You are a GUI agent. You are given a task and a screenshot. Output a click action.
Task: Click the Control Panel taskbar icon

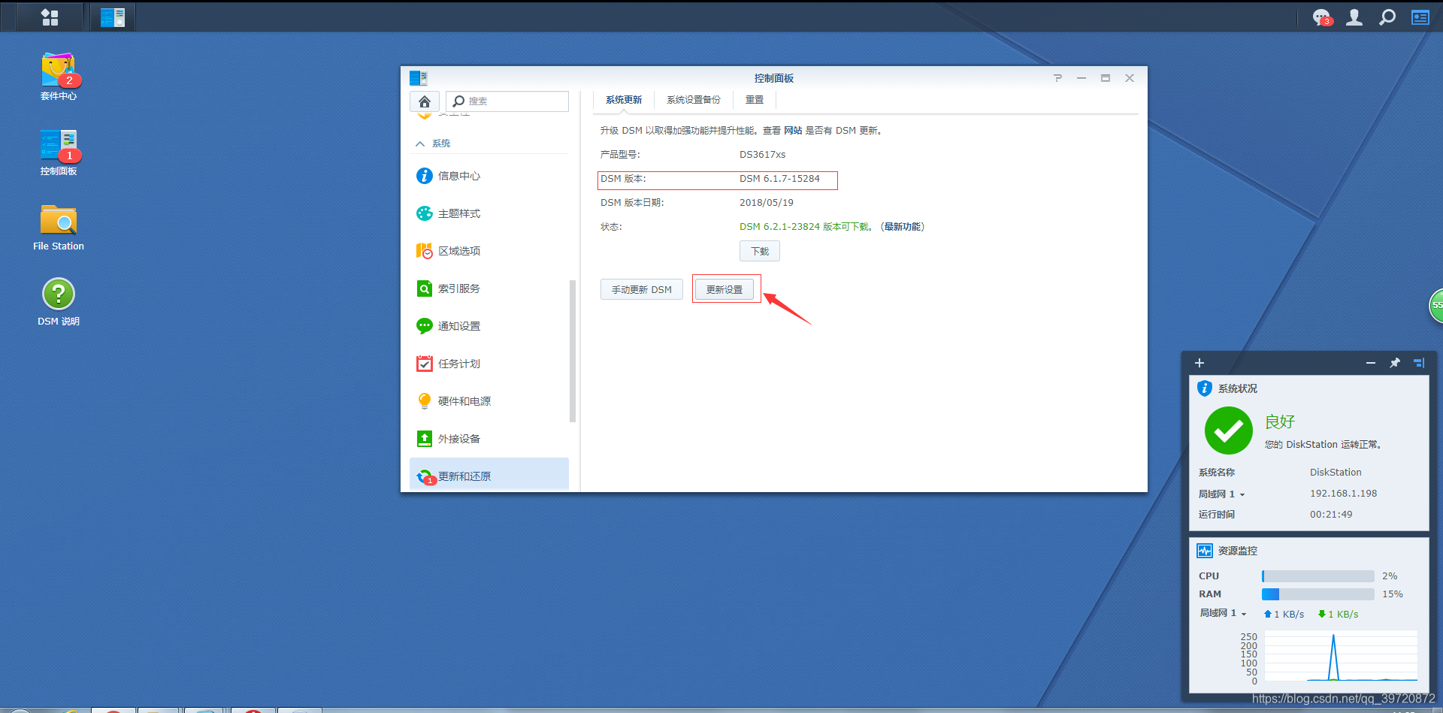113,17
